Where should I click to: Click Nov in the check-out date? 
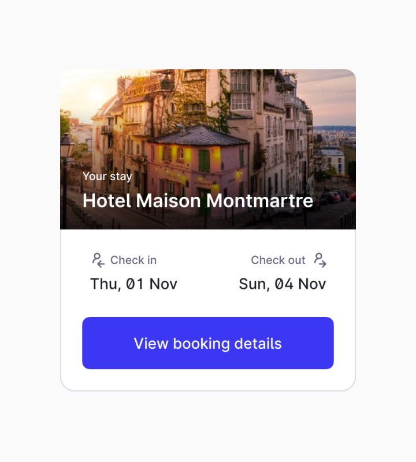312,284
